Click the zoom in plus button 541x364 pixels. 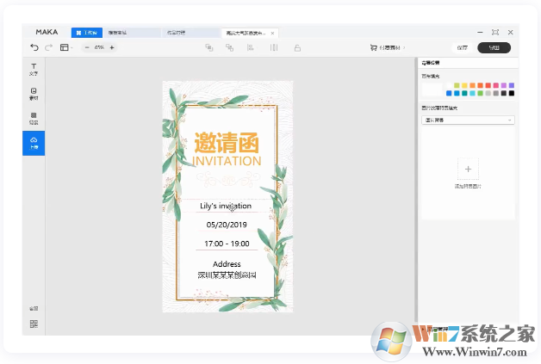[x=112, y=47]
